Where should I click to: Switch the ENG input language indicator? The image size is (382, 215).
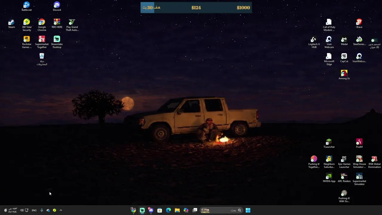point(34,210)
